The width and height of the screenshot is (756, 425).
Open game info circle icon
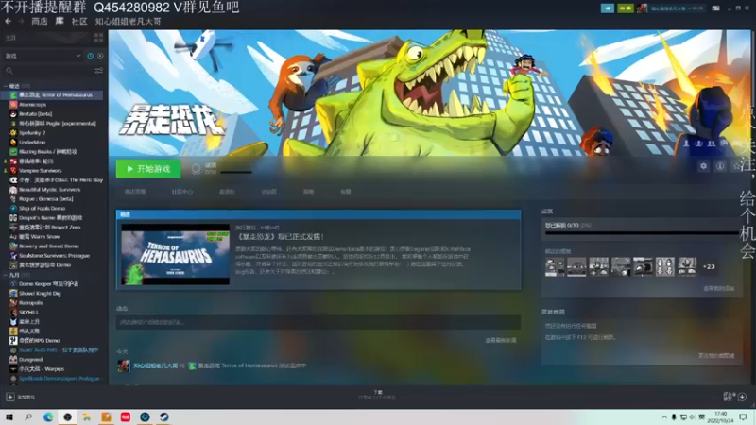pyautogui.click(x=720, y=166)
